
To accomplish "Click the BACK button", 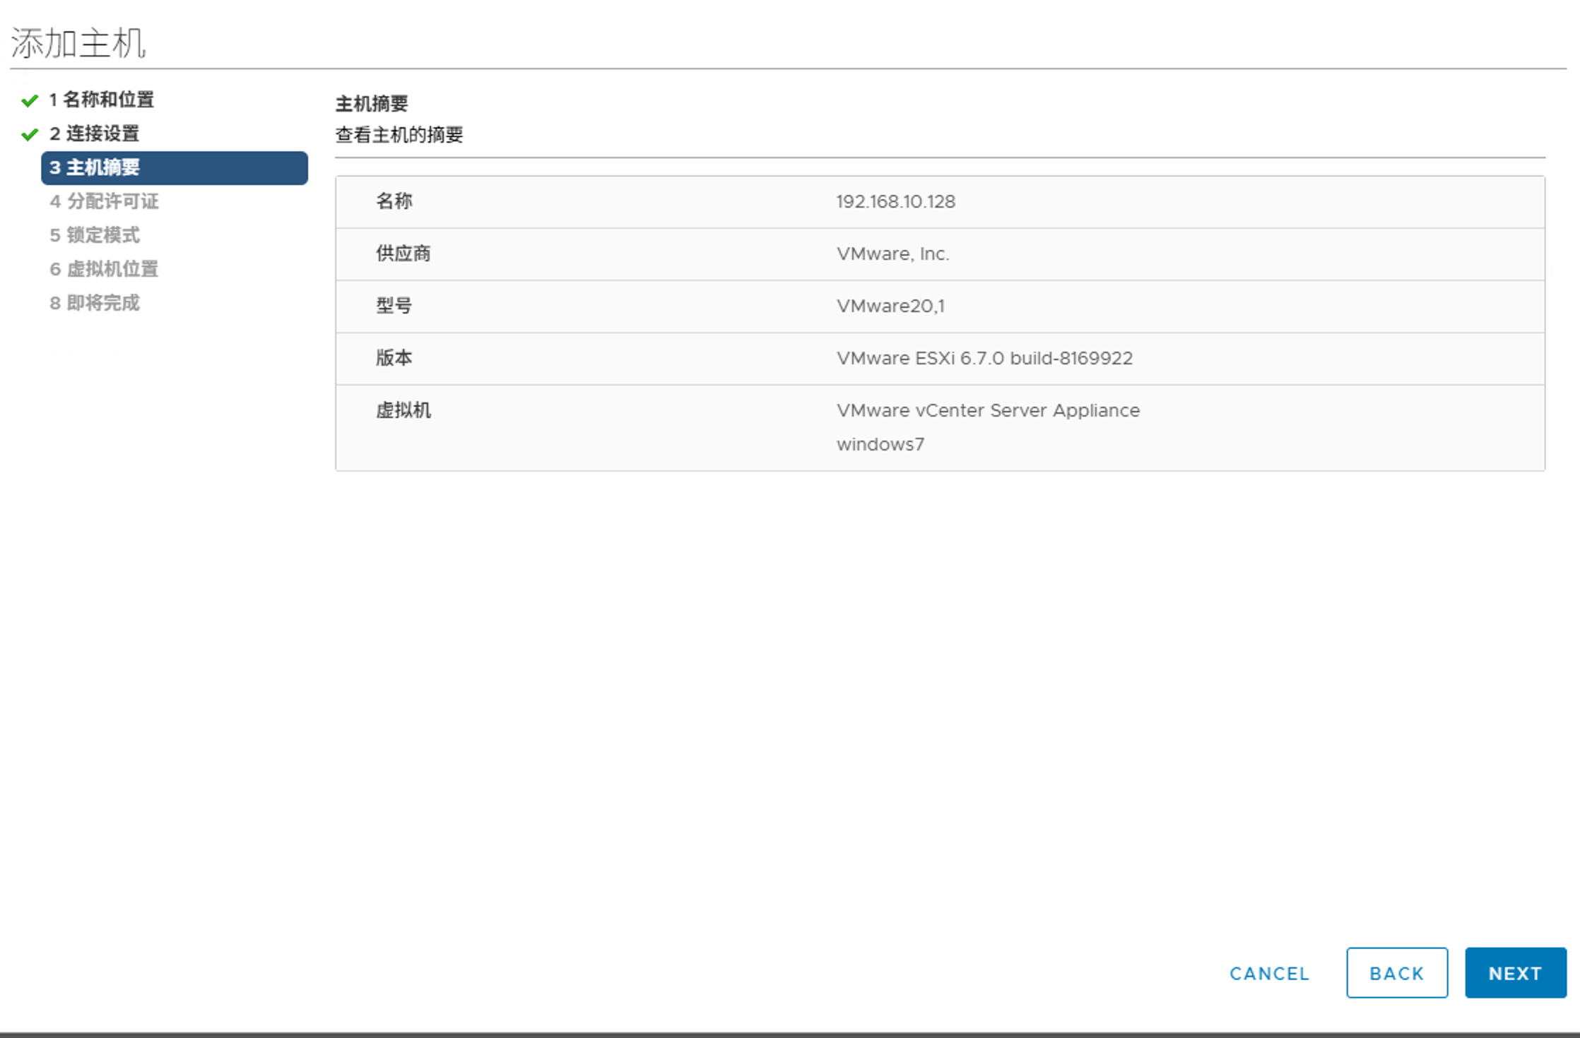I will click(x=1396, y=972).
